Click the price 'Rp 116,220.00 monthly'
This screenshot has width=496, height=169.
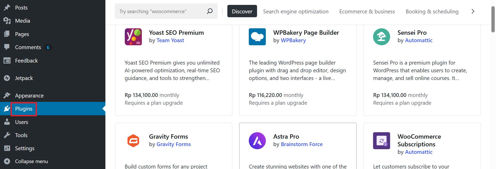[x=276, y=95]
